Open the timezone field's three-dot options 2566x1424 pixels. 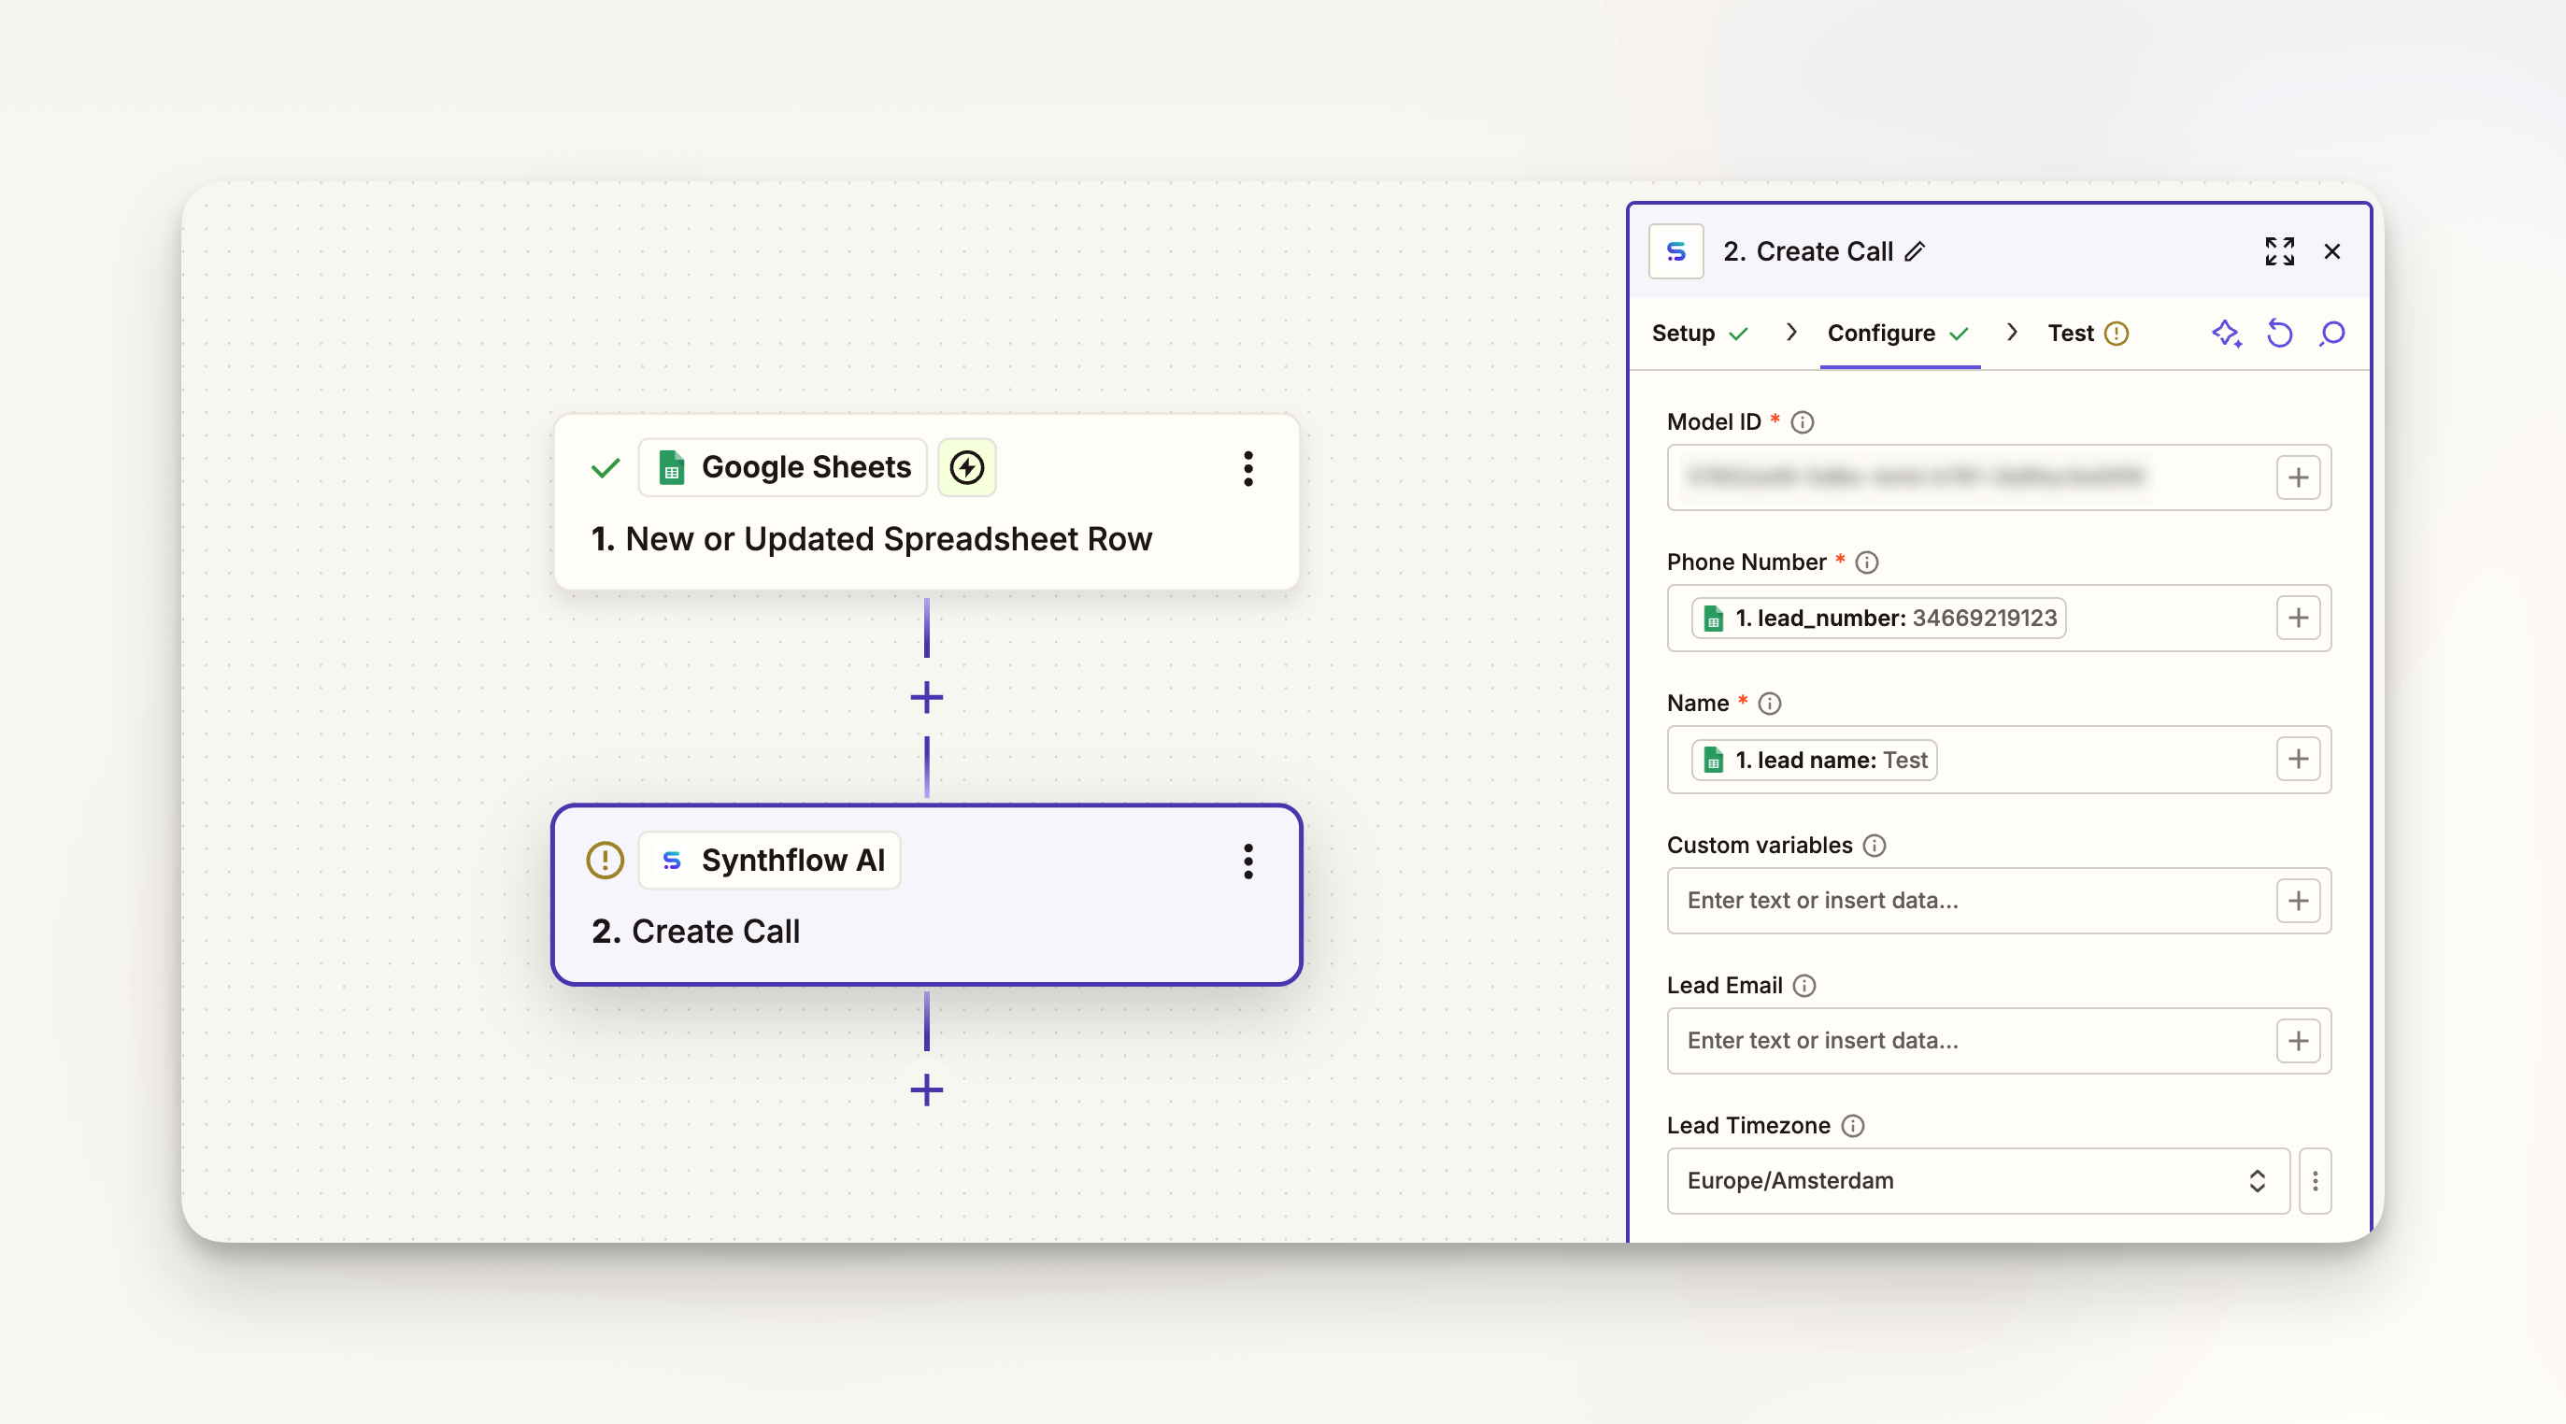[2315, 1181]
